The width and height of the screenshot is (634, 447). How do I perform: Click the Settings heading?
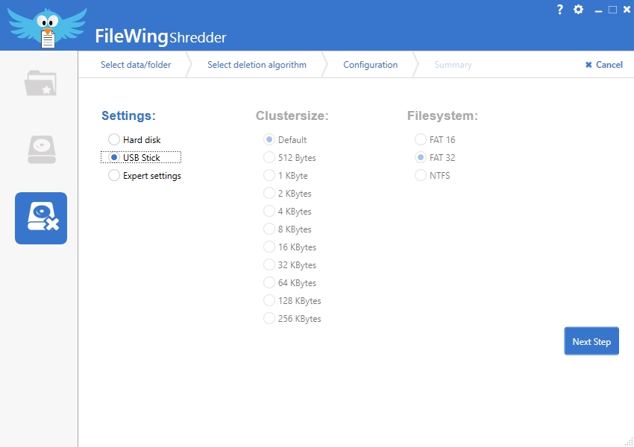pos(128,116)
